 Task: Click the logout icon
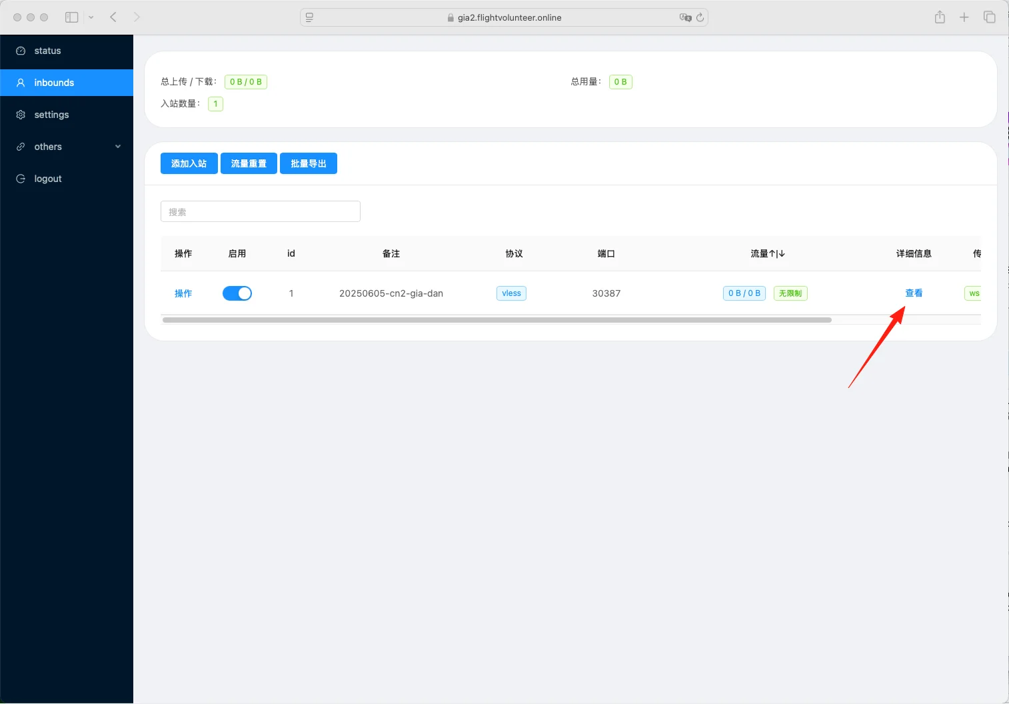point(21,179)
